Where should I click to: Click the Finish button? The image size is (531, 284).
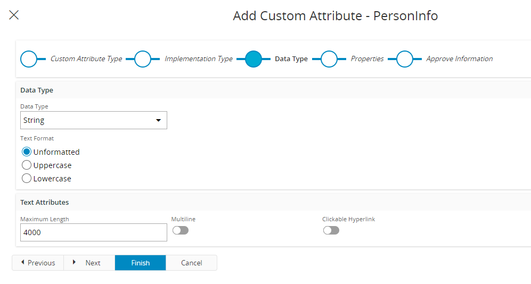pos(140,263)
